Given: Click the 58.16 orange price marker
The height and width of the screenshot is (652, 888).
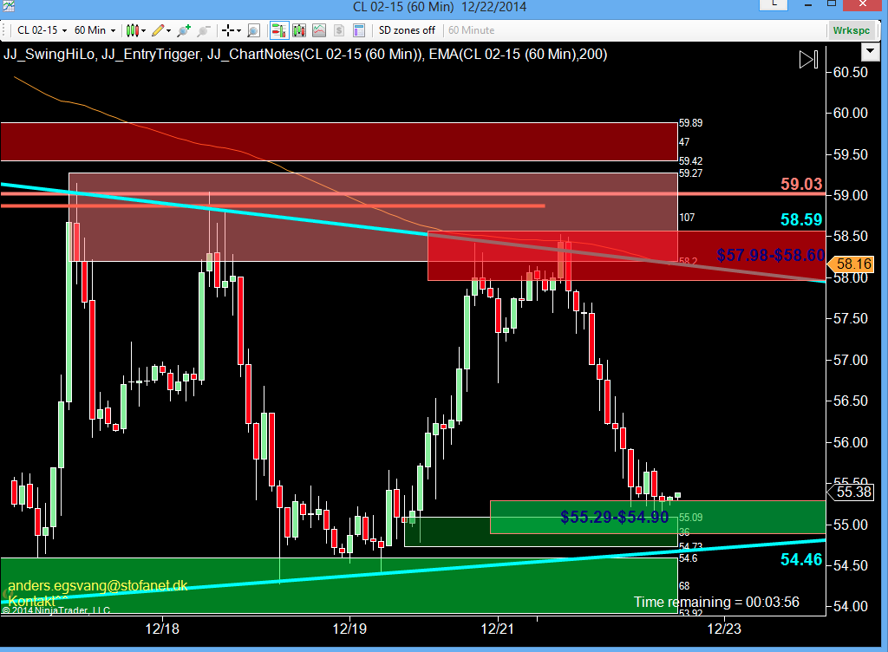Looking at the screenshot, I should coord(850,264).
